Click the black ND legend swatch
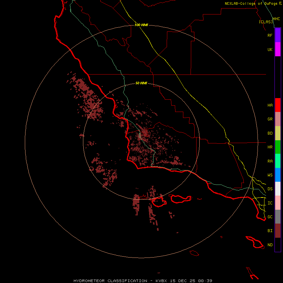 click(278, 245)
